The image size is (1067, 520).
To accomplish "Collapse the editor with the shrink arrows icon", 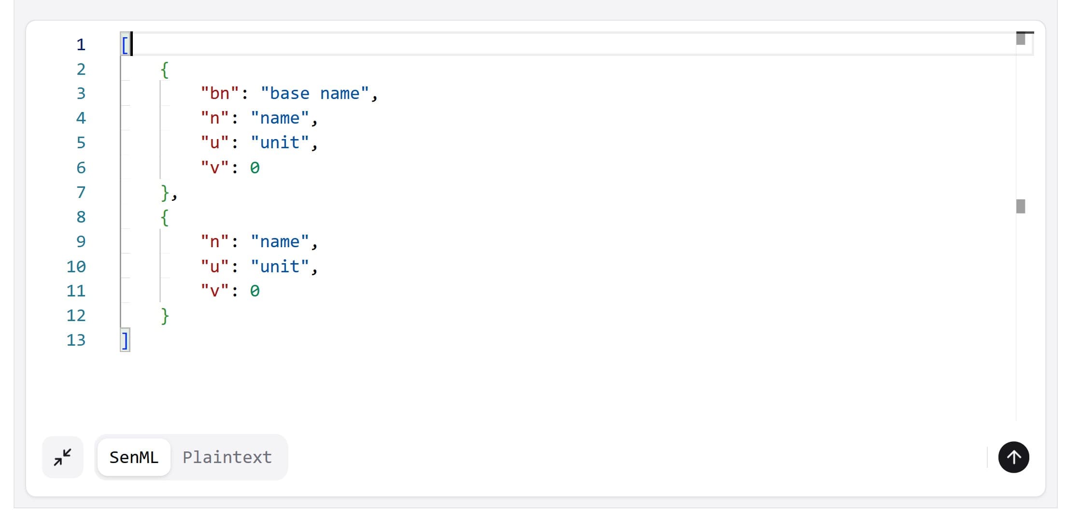I will [x=62, y=457].
